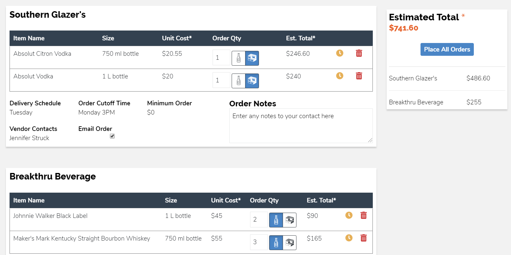Select the quantity box for Absolut Citron Vodka
This screenshot has height=255, width=511.
221,57
